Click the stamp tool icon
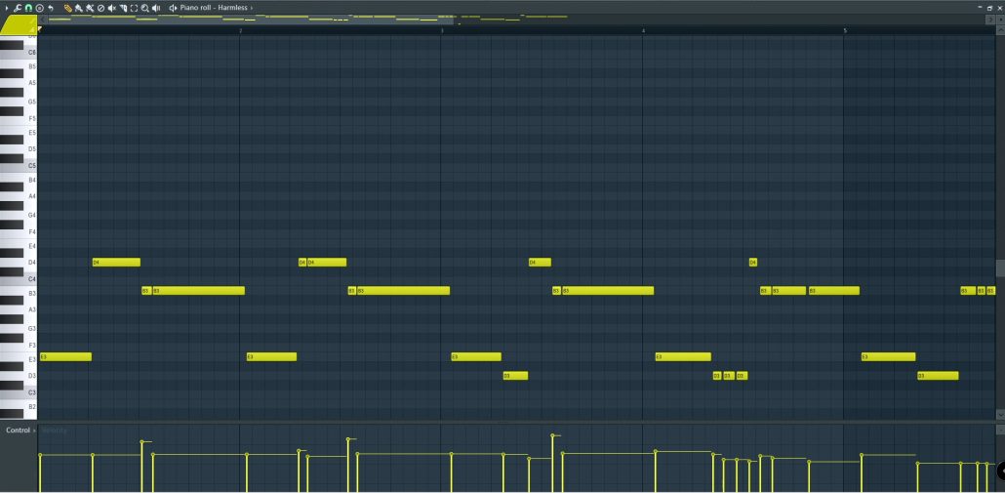Viewport: 1005px width, 493px height. (40, 8)
